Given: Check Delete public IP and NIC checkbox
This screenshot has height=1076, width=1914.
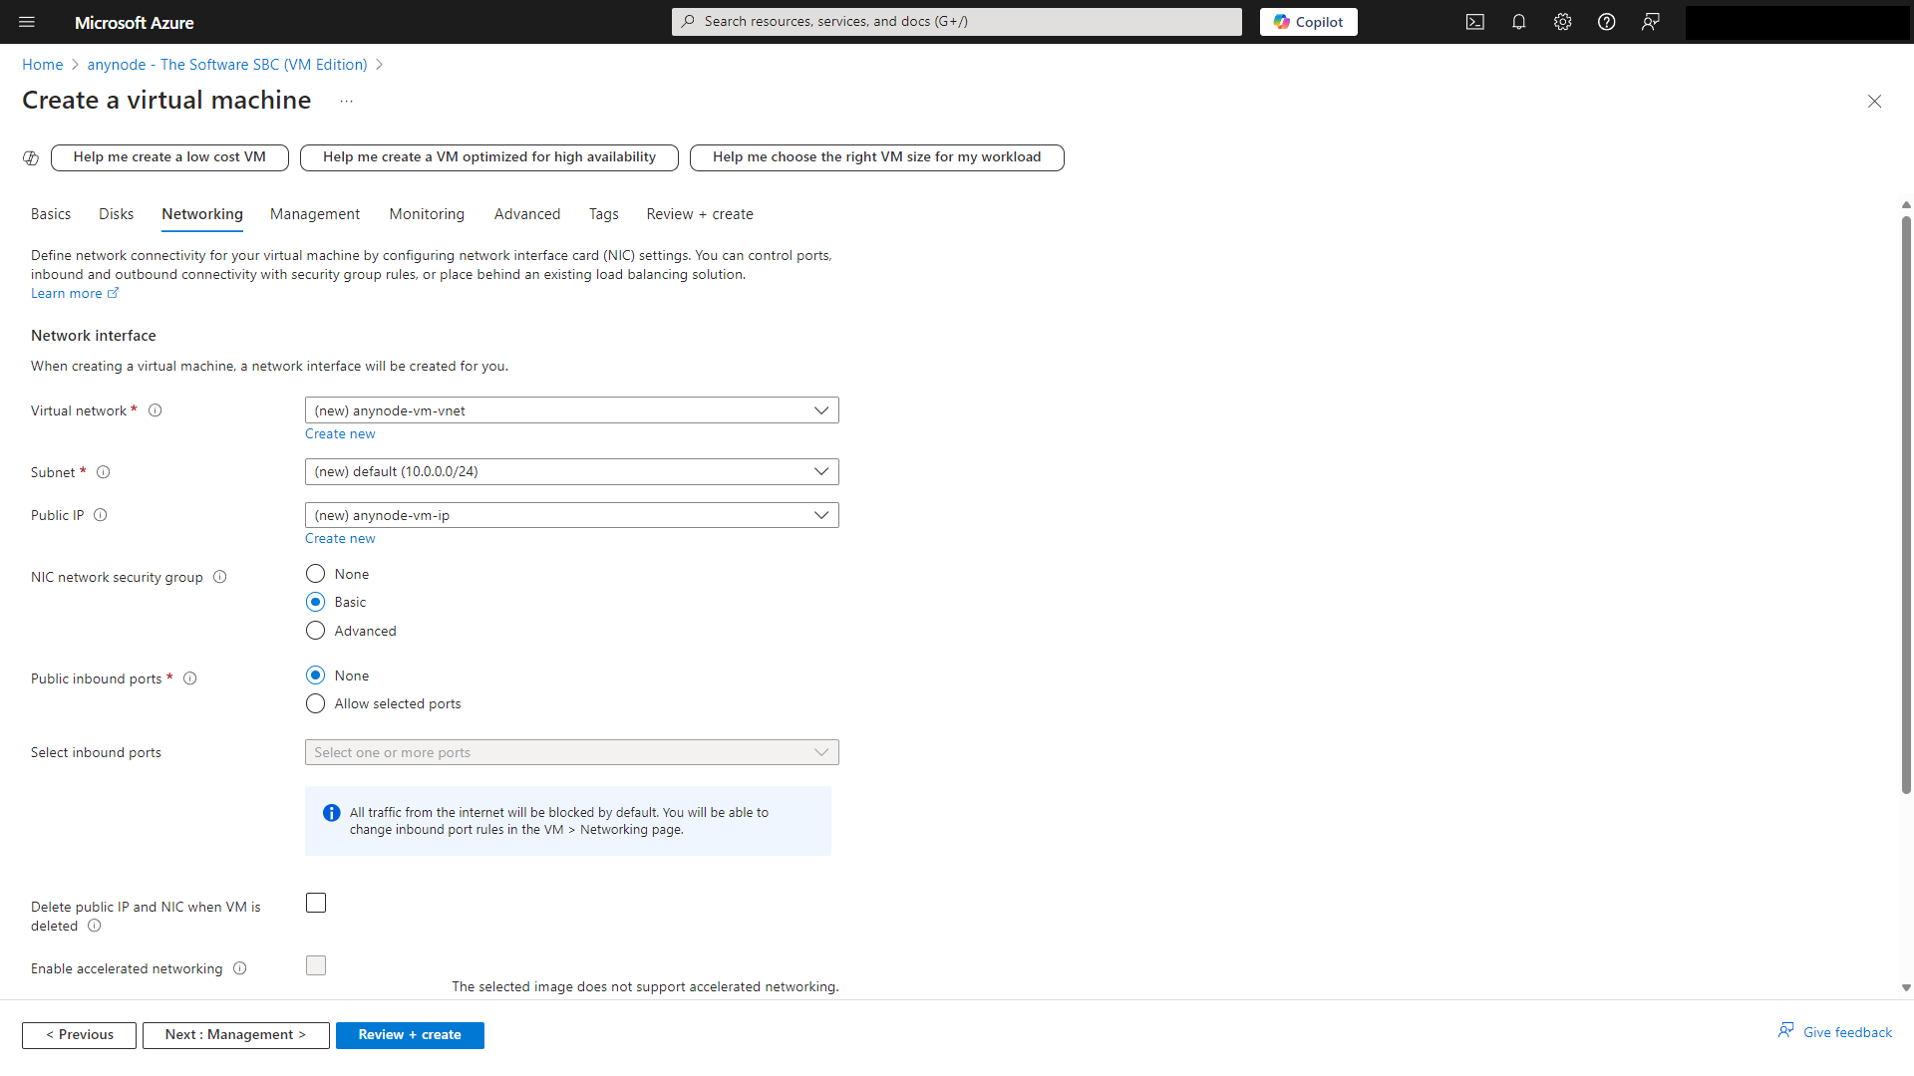Looking at the screenshot, I should pyautogui.click(x=316, y=903).
